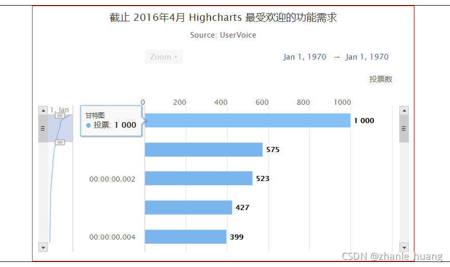The width and height of the screenshot is (450, 267).
Task: Click the lower navigator range handle
Action: tap(59, 142)
